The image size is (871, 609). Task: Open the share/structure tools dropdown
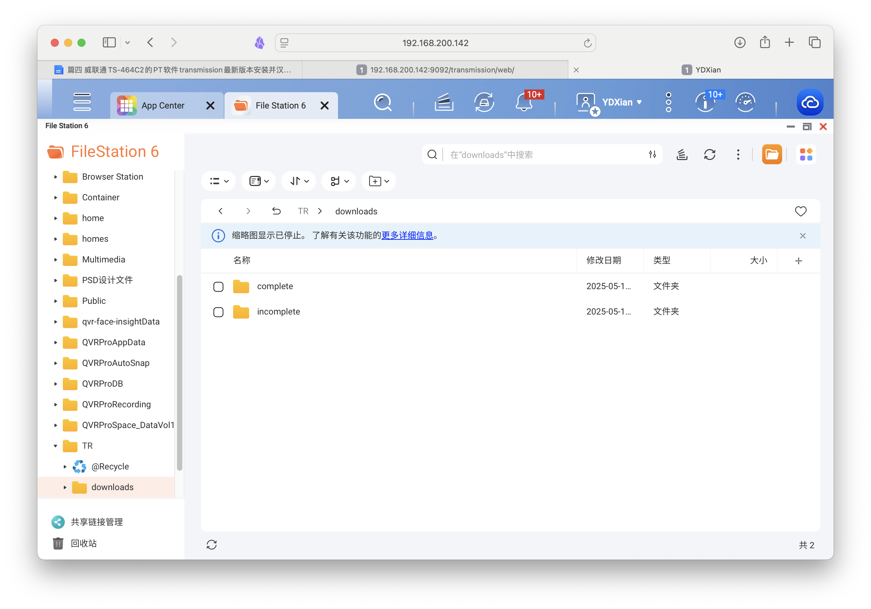(x=339, y=181)
